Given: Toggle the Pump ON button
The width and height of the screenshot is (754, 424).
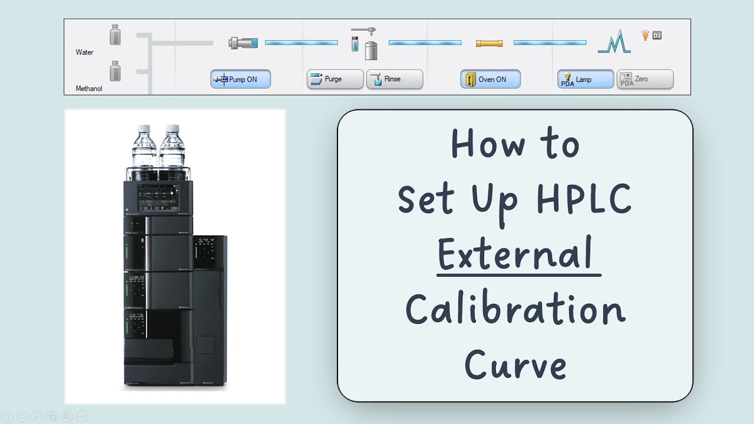Looking at the screenshot, I should tap(240, 79).
